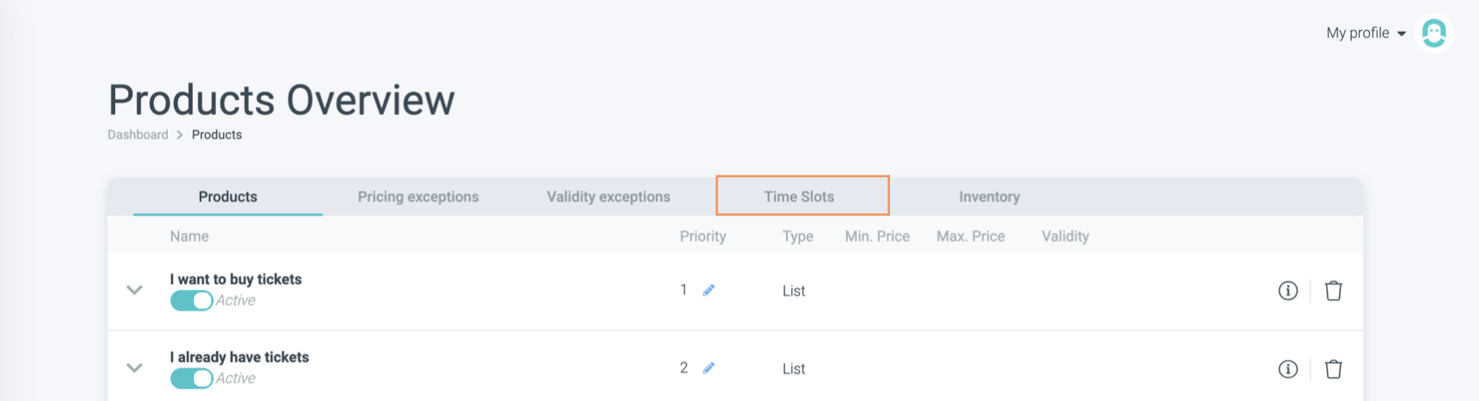The width and height of the screenshot is (1479, 401).
Task: Edit priority of 'I want to buy tickets'
Action: click(708, 290)
